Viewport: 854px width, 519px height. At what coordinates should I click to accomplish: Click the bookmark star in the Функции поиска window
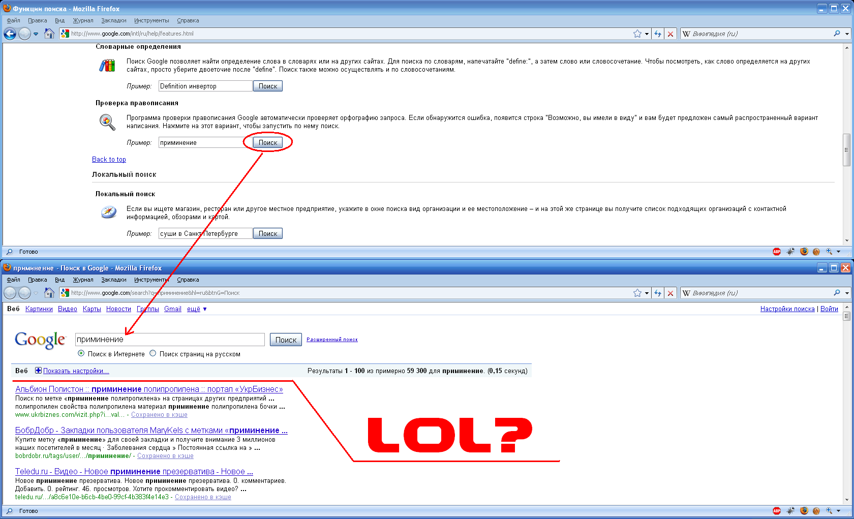637,34
